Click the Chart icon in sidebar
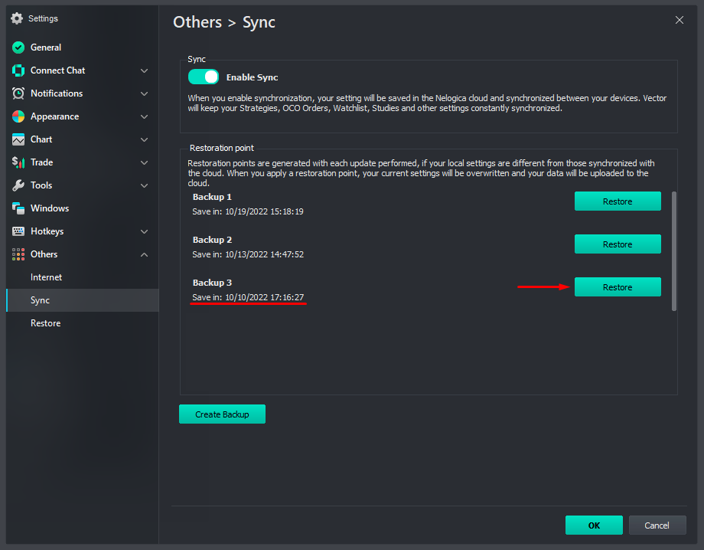Image resolution: width=704 pixels, height=550 pixels. pos(18,139)
